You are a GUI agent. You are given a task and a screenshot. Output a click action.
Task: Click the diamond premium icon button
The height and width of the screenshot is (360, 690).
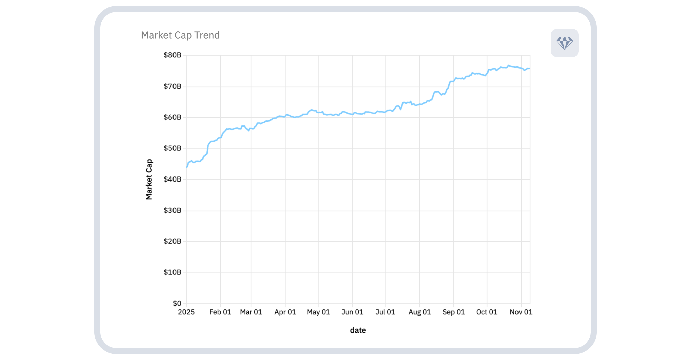tap(564, 43)
